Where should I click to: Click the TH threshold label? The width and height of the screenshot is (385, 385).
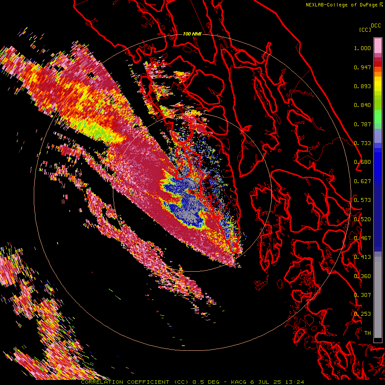coord(367,333)
